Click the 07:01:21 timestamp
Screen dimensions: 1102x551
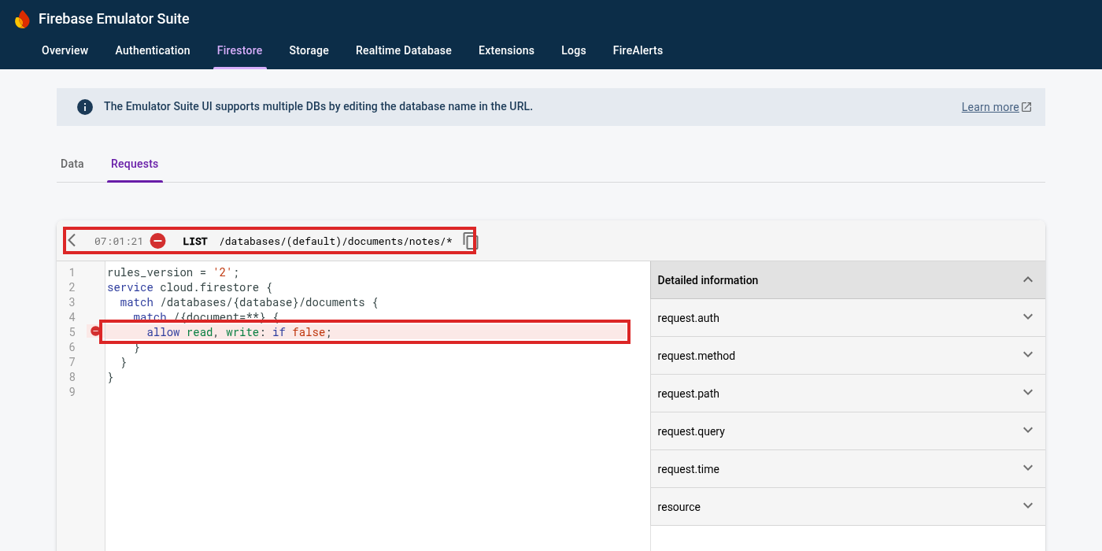click(118, 242)
